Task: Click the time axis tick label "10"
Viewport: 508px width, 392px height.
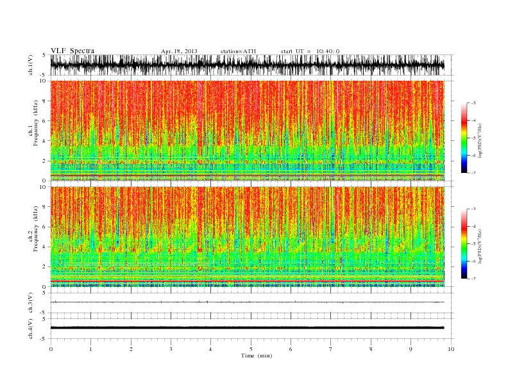Action: pyautogui.click(x=451, y=349)
